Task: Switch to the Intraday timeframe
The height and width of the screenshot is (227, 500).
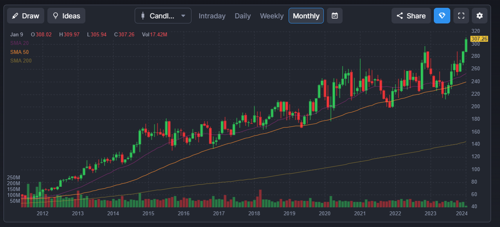Action: [x=212, y=16]
